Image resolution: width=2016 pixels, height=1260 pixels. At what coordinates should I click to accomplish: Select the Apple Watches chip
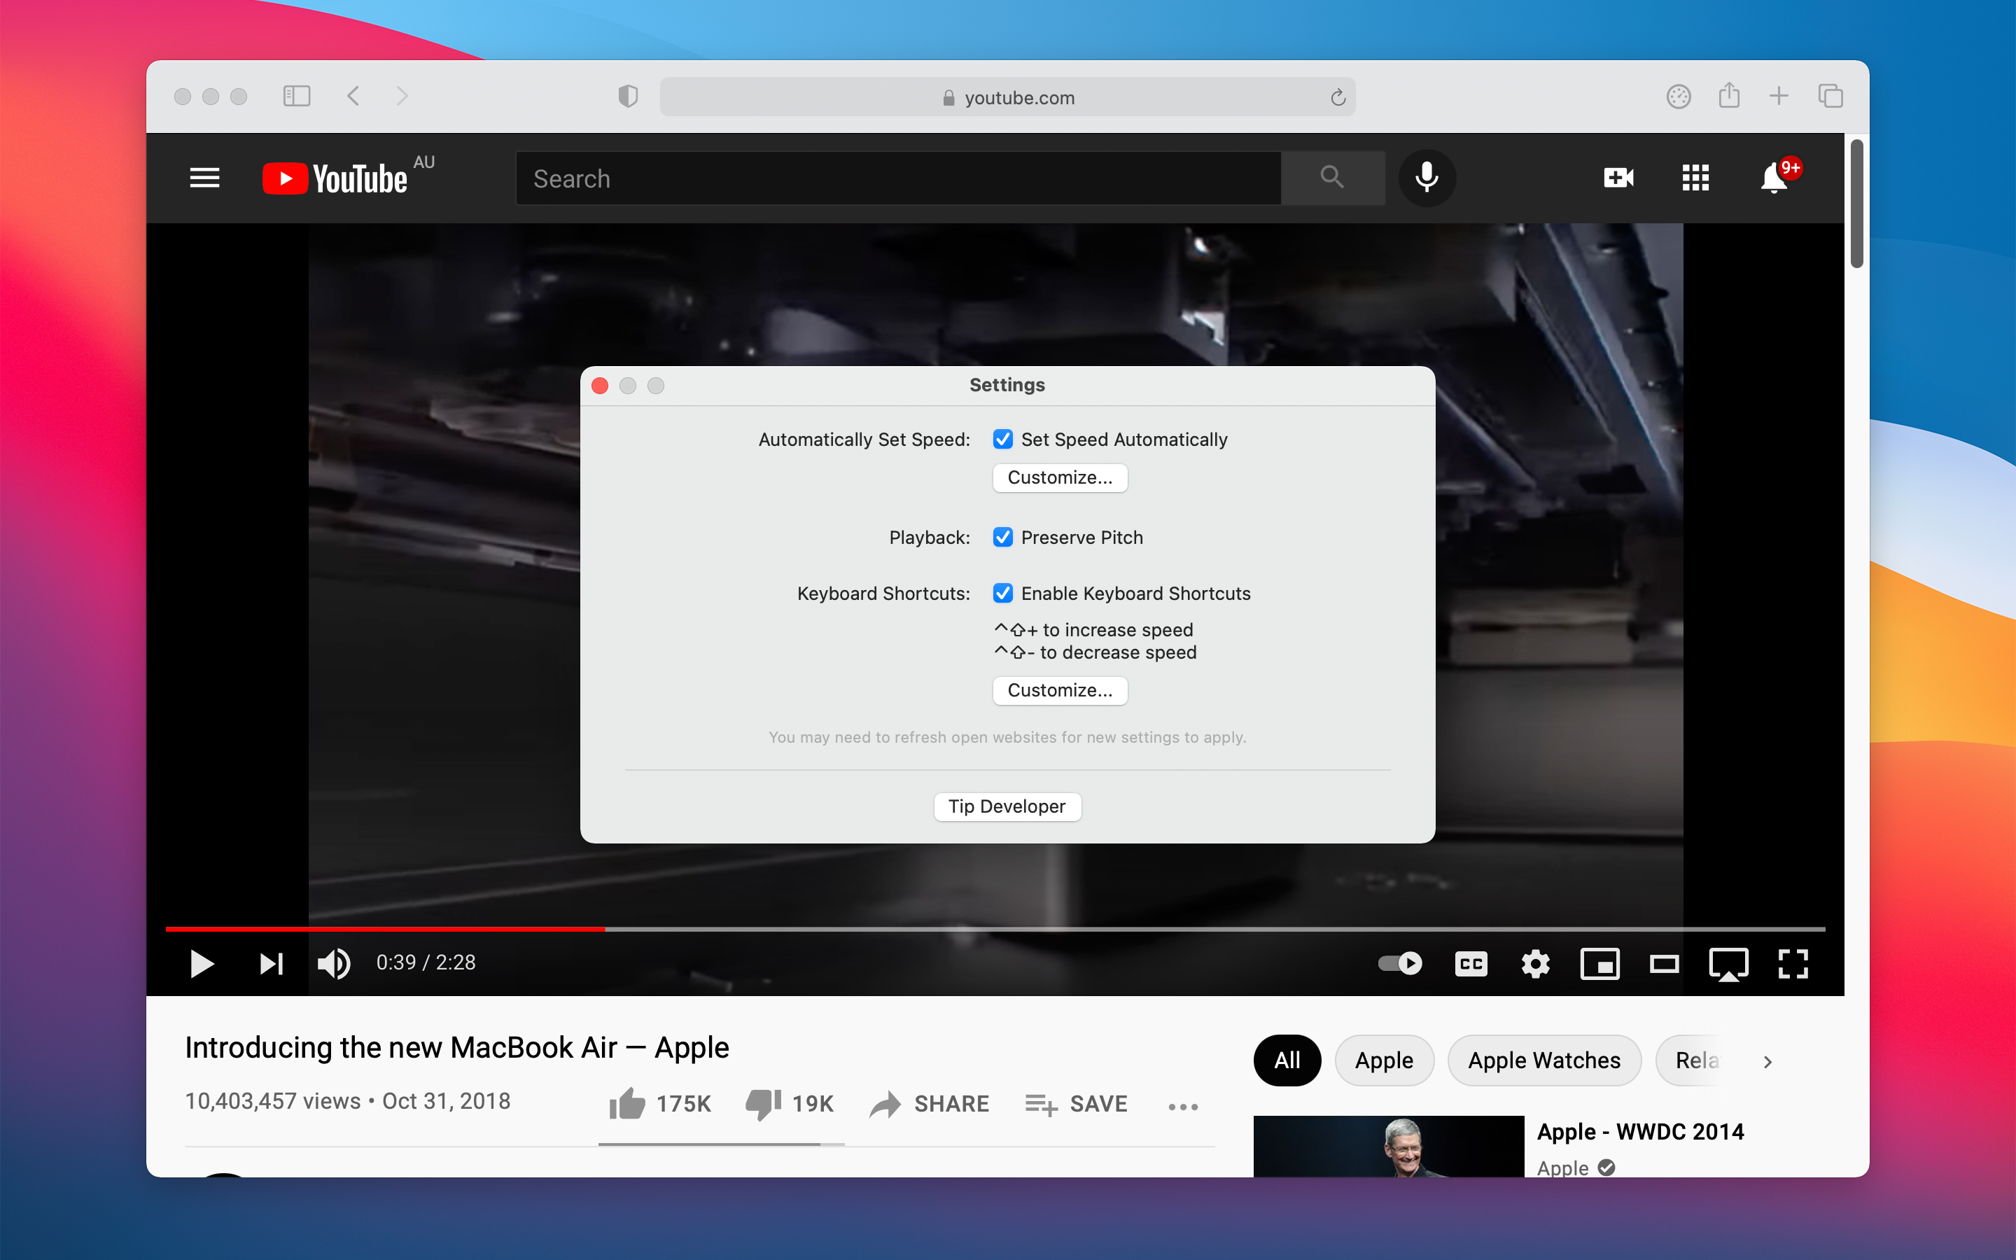1543,1060
